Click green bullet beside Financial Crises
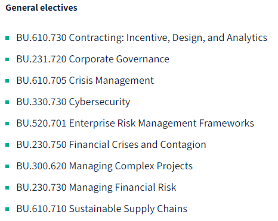Screen dimensions: 278x221 point(7,145)
